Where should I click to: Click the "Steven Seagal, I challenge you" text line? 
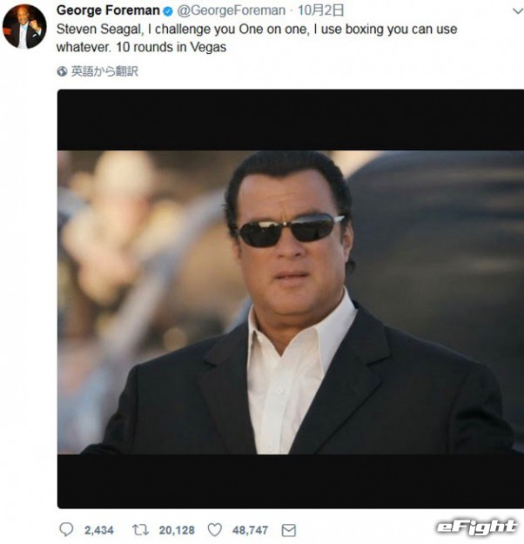click(139, 30)
